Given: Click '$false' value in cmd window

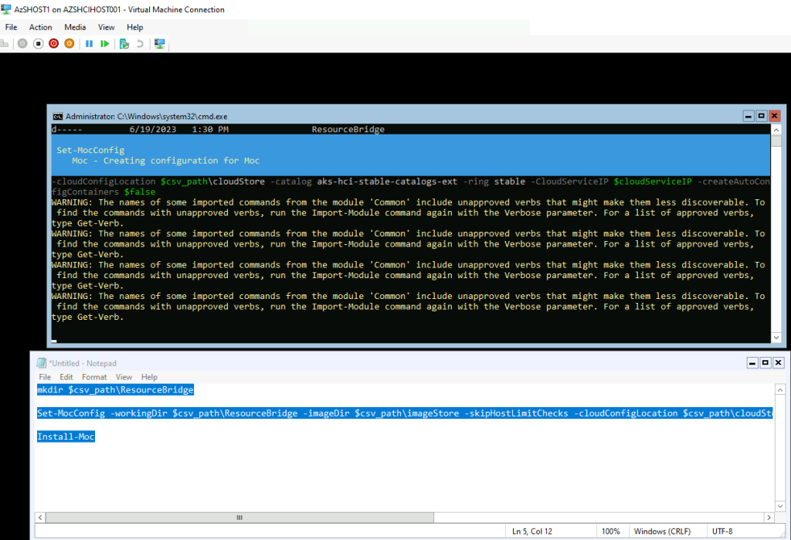Looking at the screenshot, I should coord(140,192).
